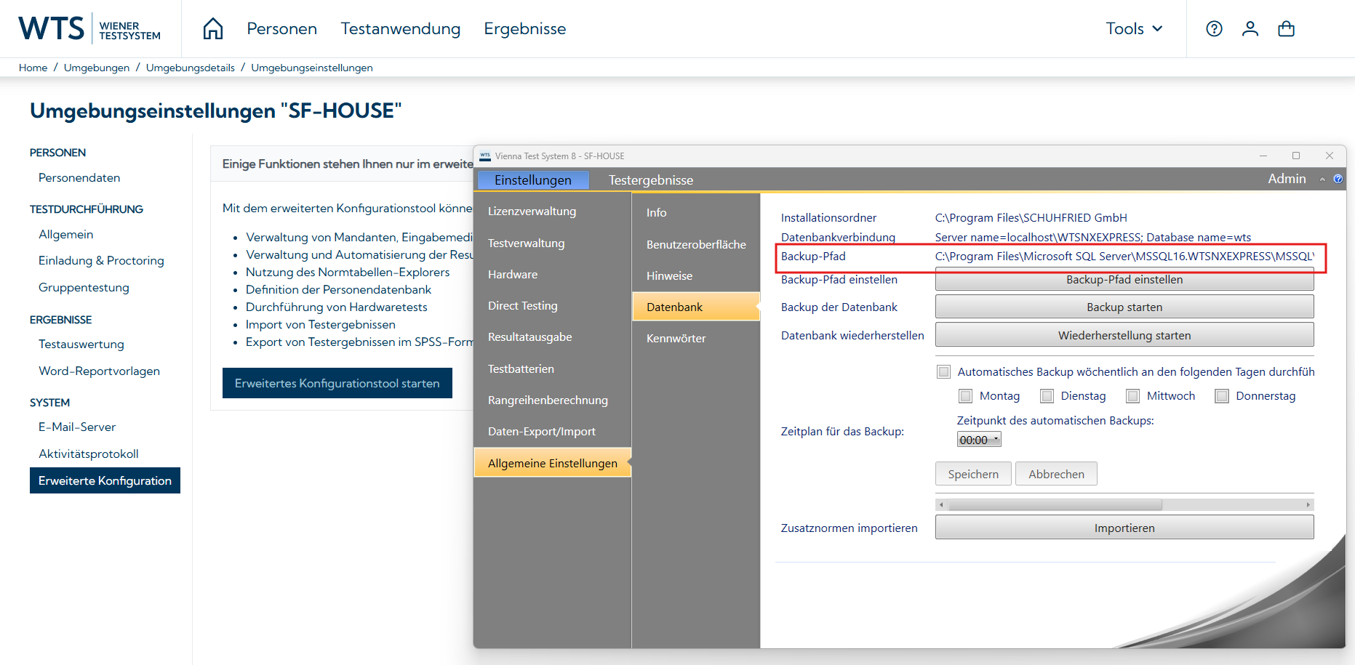Click the blue help icon next to Admin

point(1338,179)
